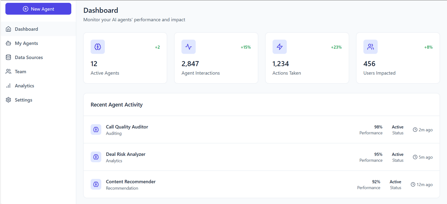Open the Call Quality Auditor agent name

point(127,127)
